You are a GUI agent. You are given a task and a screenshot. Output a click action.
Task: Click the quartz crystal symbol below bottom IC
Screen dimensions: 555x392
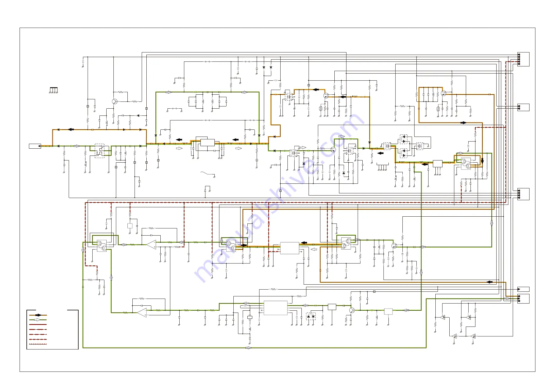250,317
